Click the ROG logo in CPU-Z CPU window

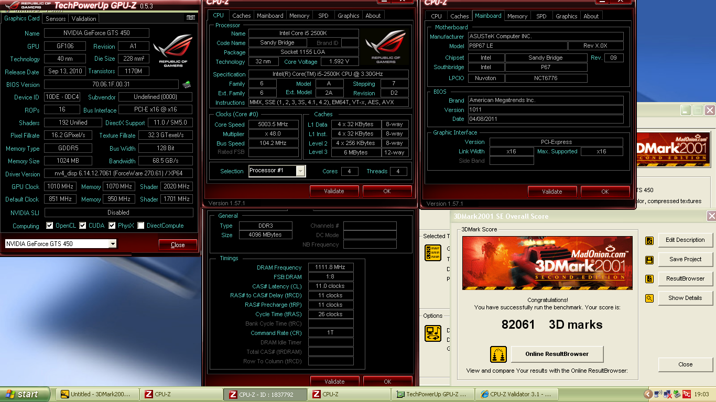tap(386, 47)
